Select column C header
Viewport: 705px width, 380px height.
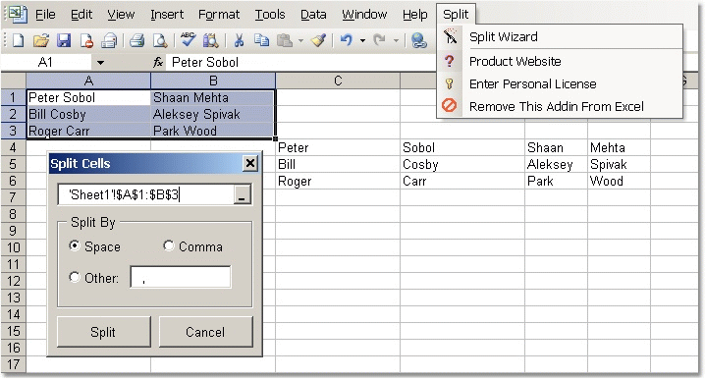pyautogui.click(x=338, y=81)
